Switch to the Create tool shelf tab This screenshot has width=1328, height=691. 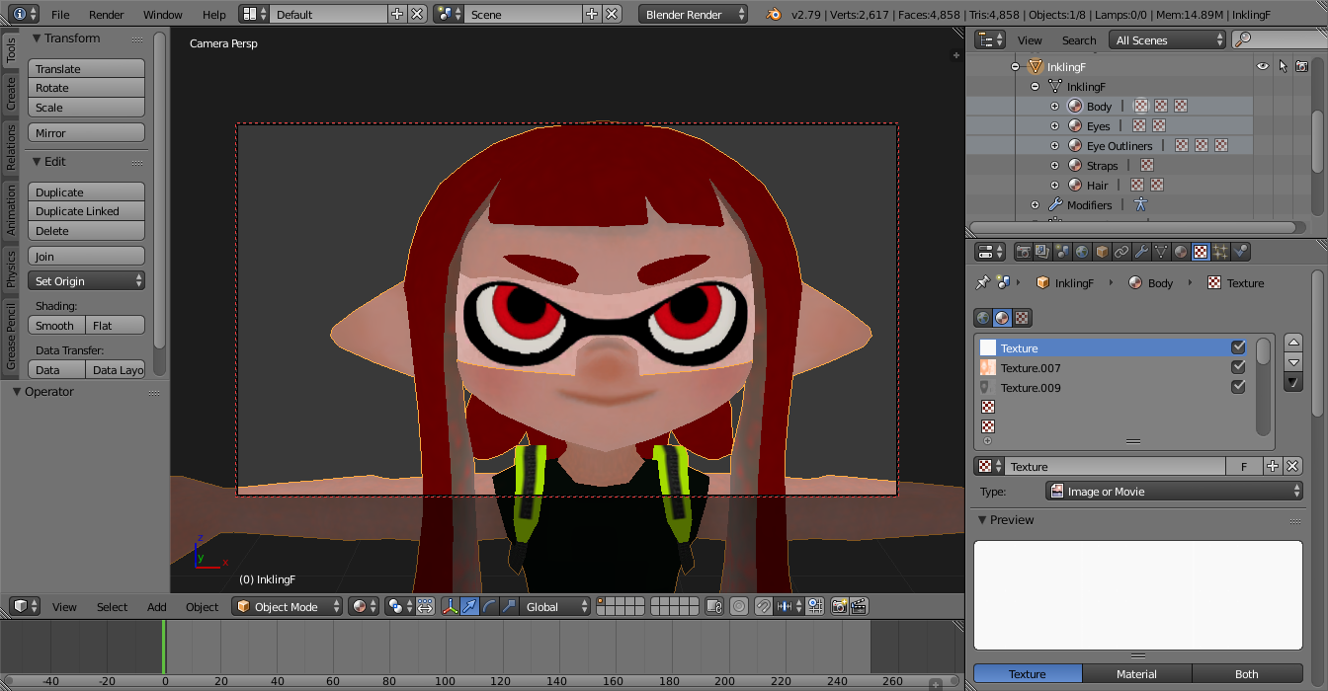point(11,94)
